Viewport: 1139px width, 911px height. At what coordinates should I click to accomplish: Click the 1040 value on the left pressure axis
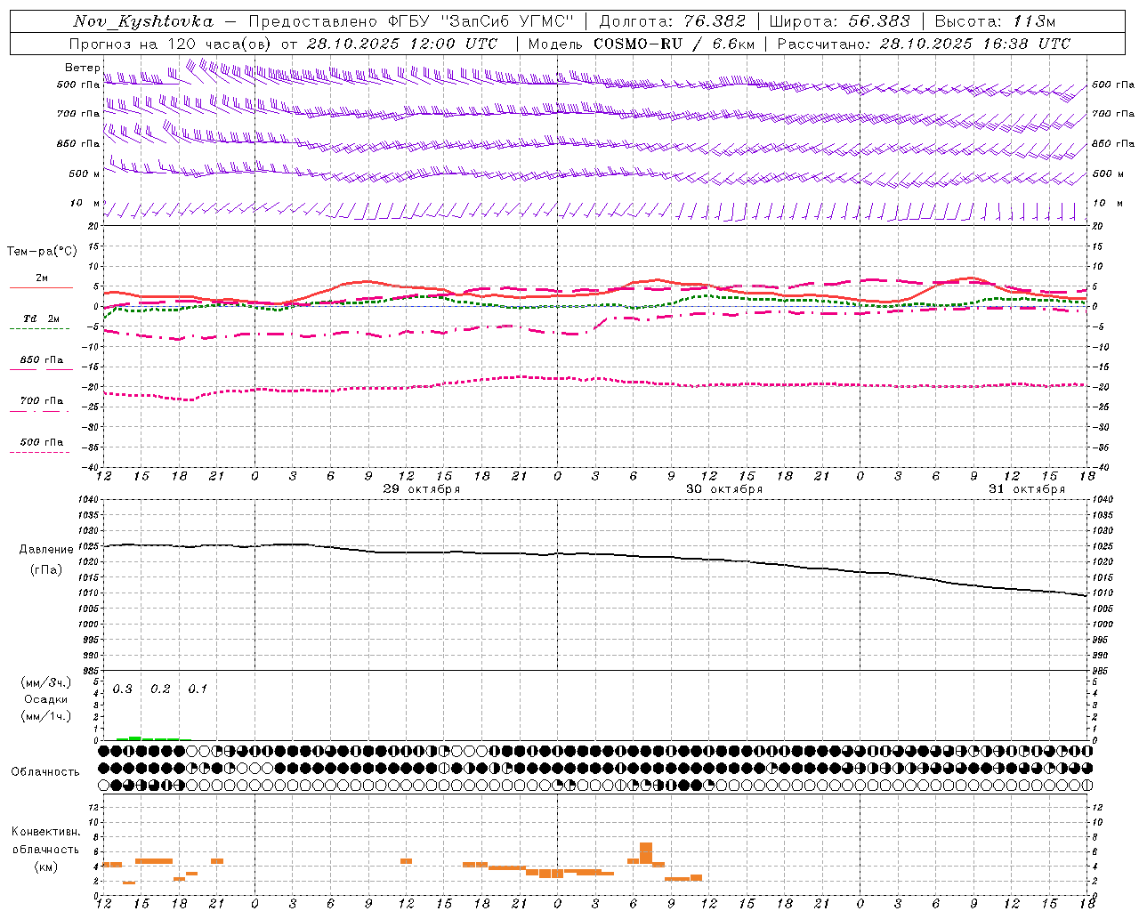[x=89, y=500]
